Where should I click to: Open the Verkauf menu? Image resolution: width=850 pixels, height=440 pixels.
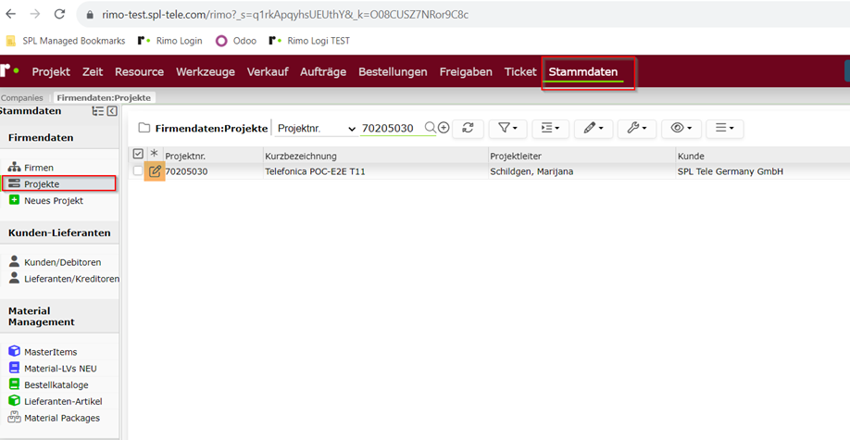pyautogui.click(x=268, y=71)
